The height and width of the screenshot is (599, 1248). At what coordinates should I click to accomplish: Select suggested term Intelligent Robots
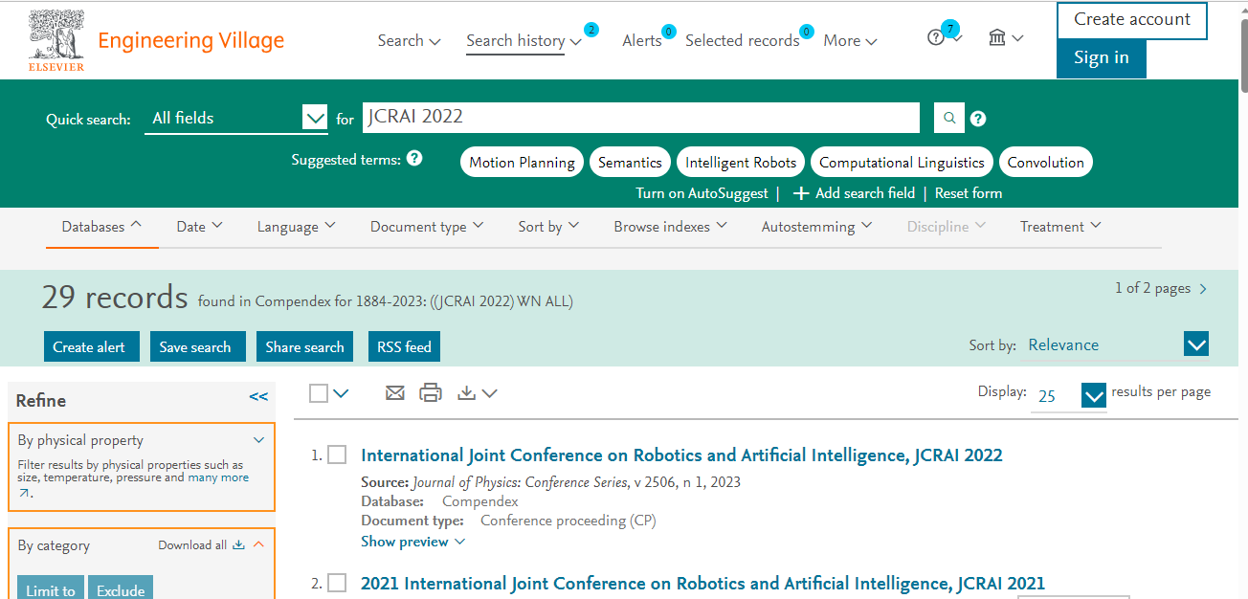coord(741,162)
